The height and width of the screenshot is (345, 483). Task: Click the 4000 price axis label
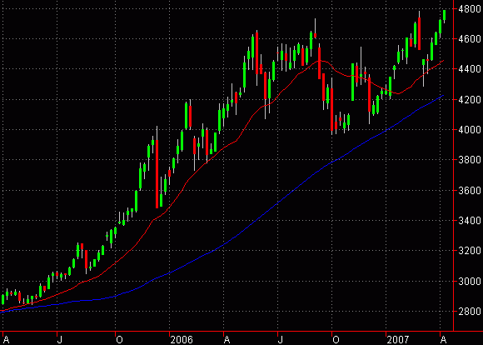click(470, 130)
